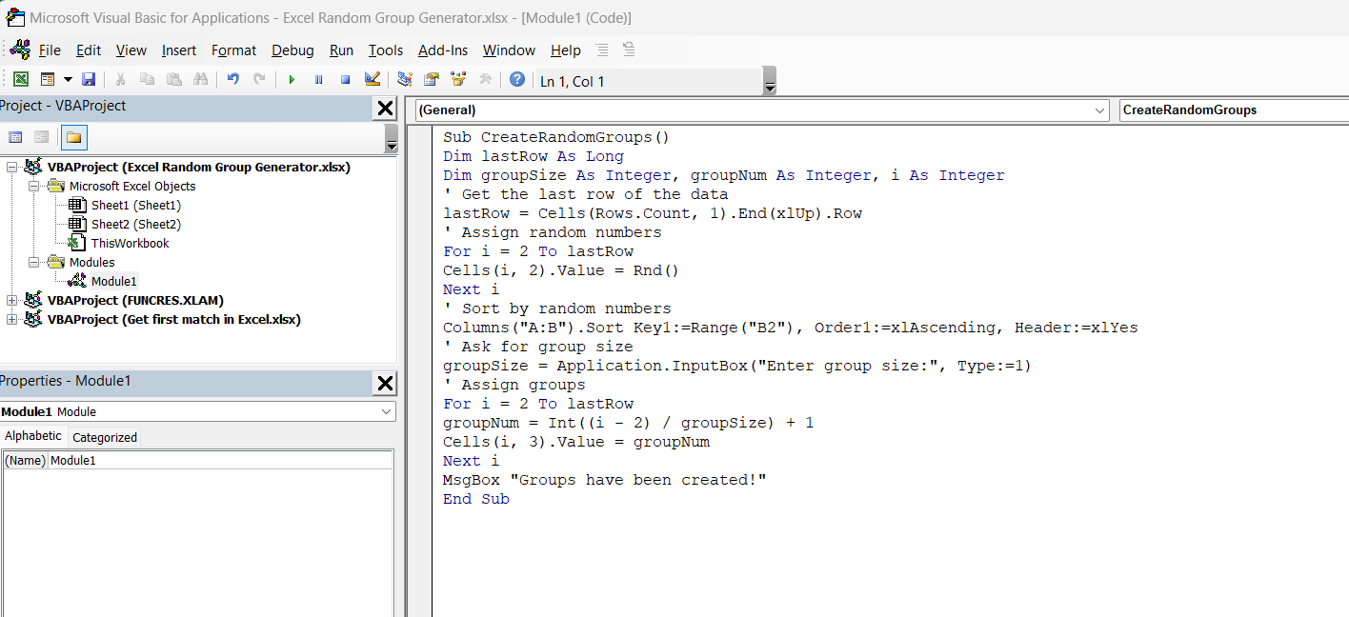This screenshot has height=617, width=1349.
Task: Close the Properties - Module1 panel
Action: pos(385,384)
